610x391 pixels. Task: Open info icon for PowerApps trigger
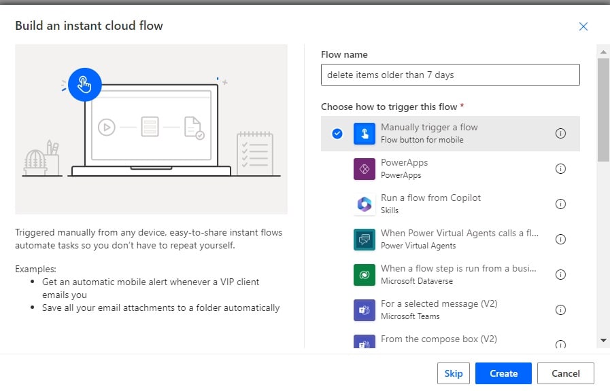pyautogui.click(x=560, y=169)
